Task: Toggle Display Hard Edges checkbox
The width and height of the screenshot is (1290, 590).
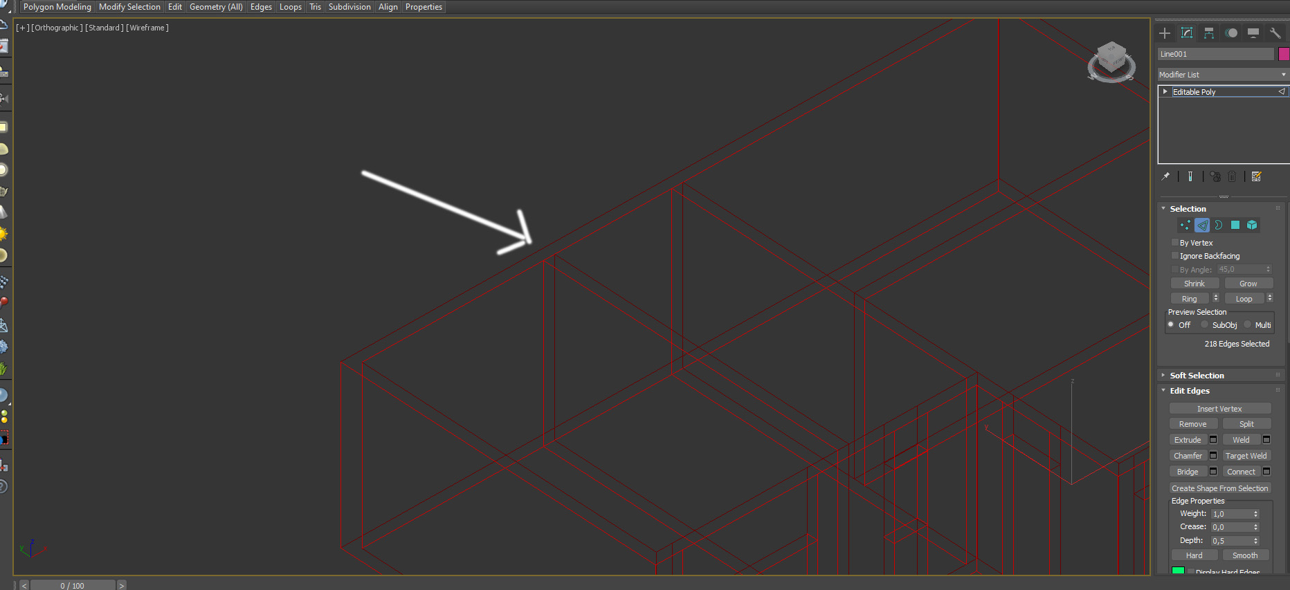Action: [x=1191, y=572]
